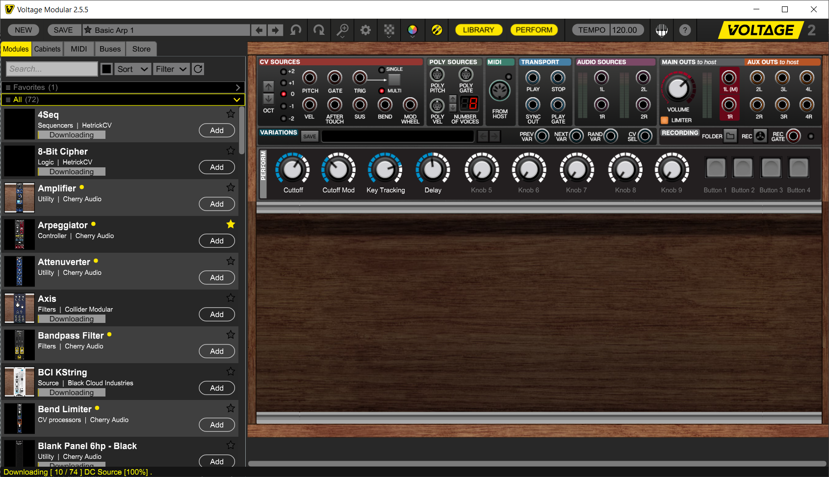Click the redo arrow icon in toolbar

click(319, 30)
